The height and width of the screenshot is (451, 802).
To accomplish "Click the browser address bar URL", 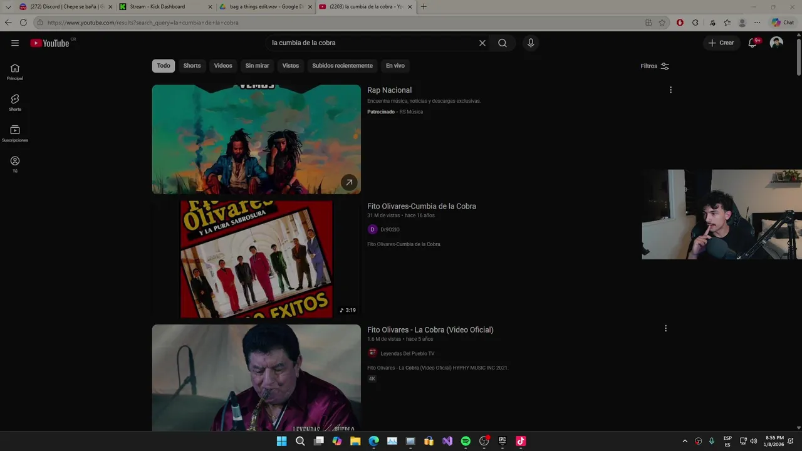I will (x=143, y=23).
